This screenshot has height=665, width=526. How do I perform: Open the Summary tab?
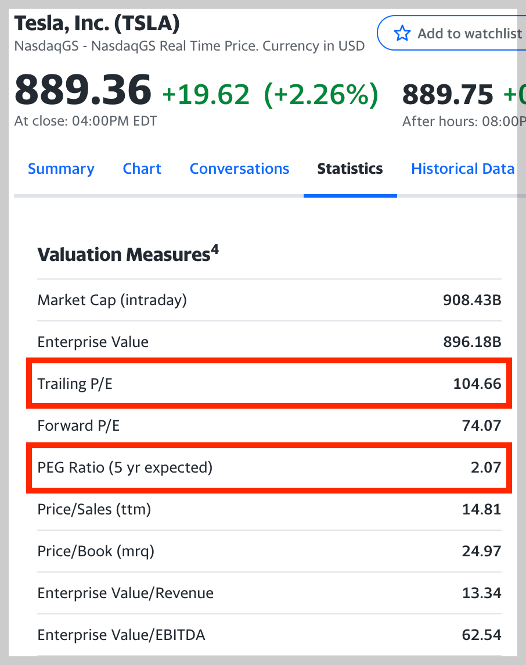(x=61, y=169)
